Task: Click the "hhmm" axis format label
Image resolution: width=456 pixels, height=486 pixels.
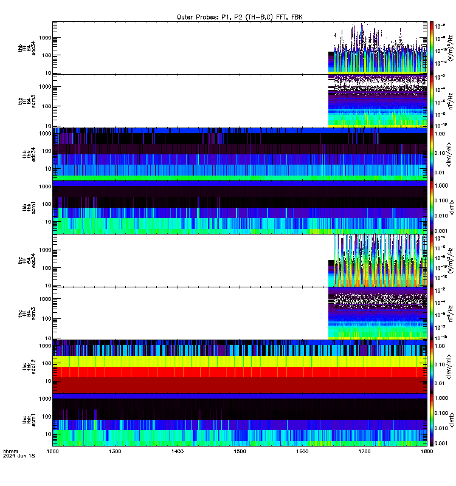Action: click(x=10, y=451)
